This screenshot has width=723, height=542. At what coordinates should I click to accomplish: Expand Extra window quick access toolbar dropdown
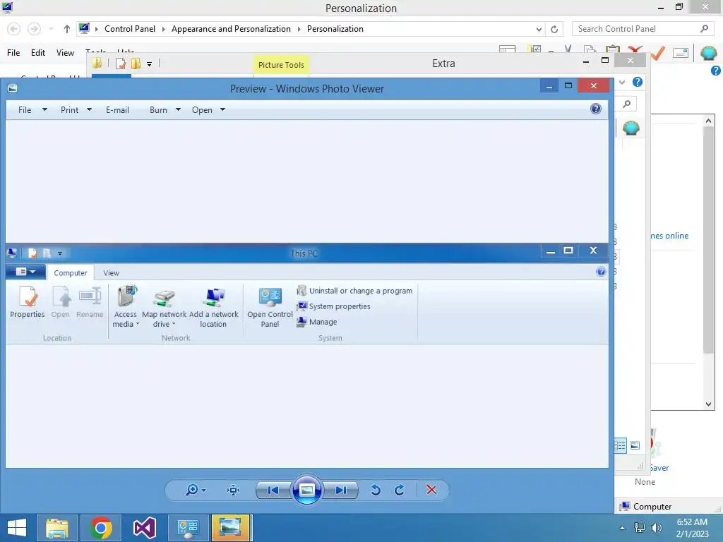pyautogui.click(x=150, y=64)
